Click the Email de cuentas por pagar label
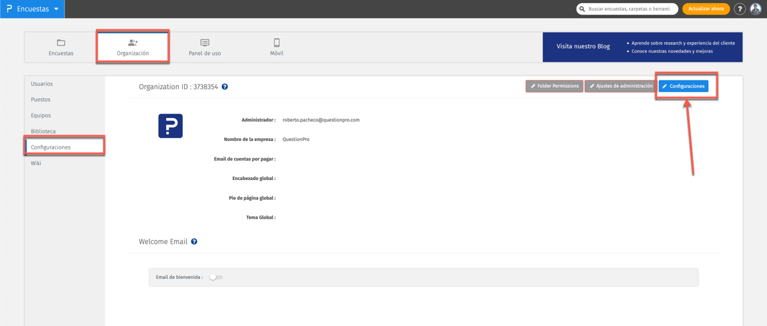767x326 pixels. coord(245,159)
